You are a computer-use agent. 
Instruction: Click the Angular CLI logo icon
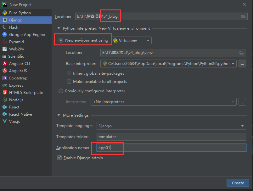[x=5, y=63]
